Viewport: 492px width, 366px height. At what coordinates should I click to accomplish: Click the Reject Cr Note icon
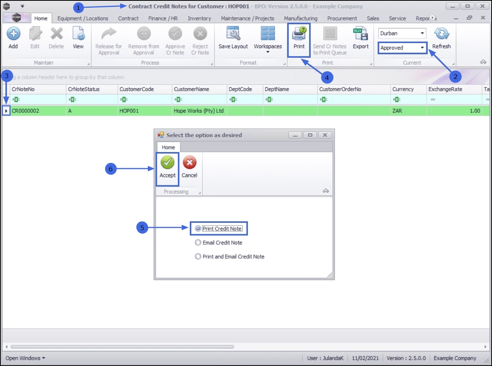click(x=200, y=34)
